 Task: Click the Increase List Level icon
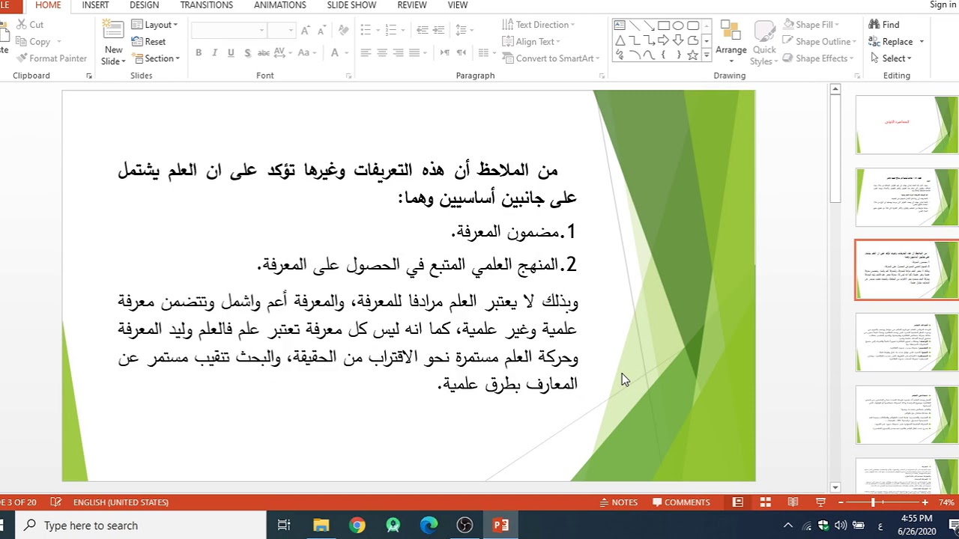click(439, 31)
